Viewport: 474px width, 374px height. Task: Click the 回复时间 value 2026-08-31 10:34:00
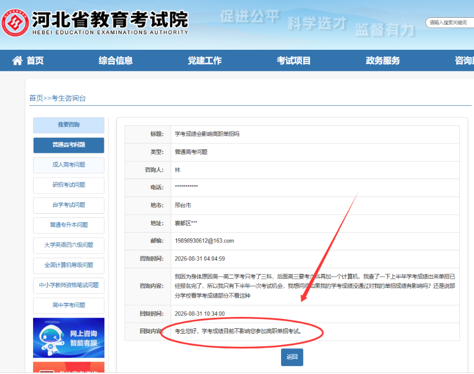tap(200, 314)
